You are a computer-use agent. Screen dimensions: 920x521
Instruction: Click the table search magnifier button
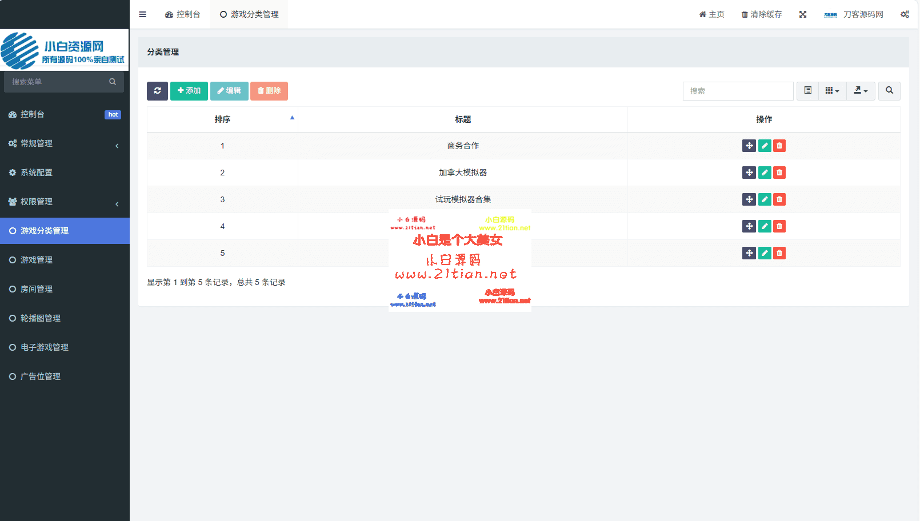889,91
